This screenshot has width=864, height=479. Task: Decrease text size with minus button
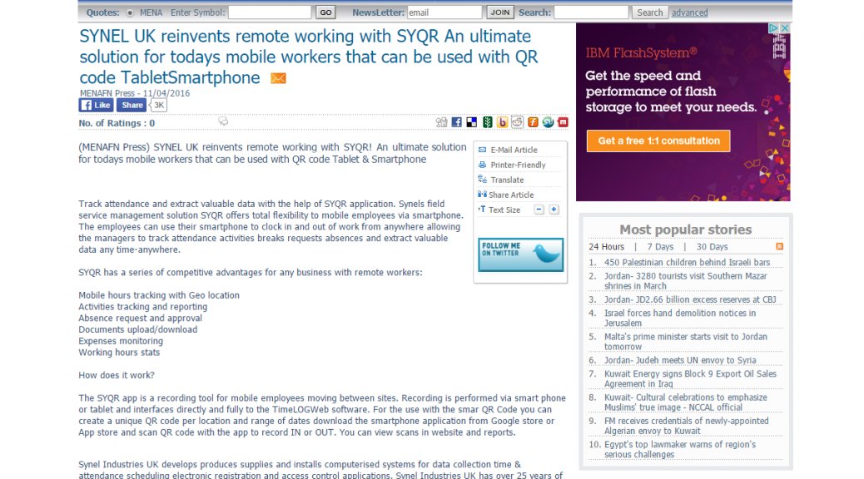coord(539,210)
